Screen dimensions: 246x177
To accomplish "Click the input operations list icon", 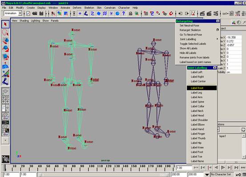I will (181, 13).
